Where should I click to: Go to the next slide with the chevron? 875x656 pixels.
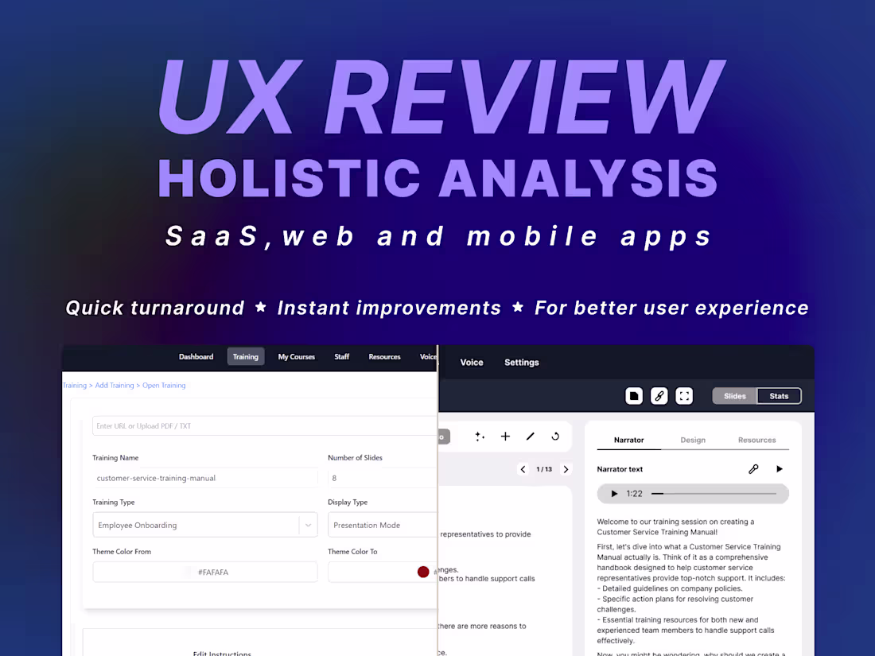[566, 469]
